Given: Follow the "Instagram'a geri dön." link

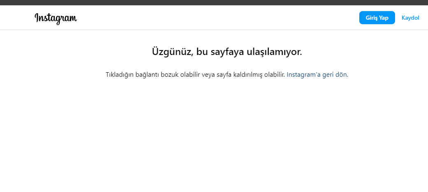Looking at the screenshot, I should pos(317,75).
